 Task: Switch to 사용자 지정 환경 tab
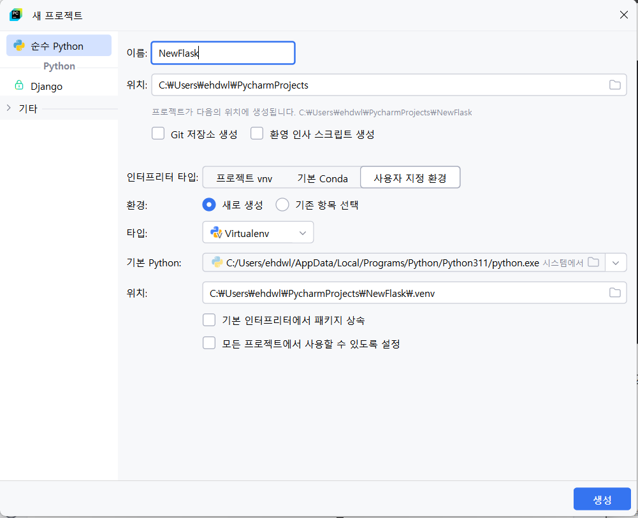click(410, 177)
